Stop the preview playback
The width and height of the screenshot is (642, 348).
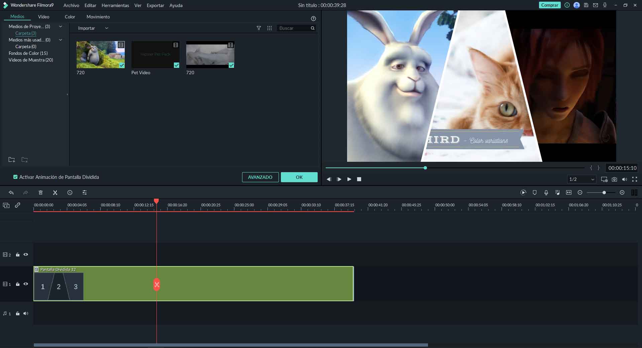pos(359,179)
